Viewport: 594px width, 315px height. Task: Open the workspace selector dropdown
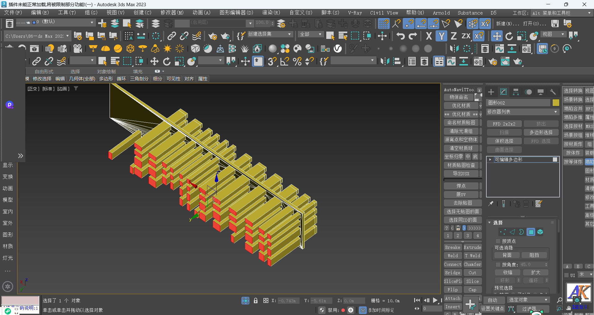[561, 13]
